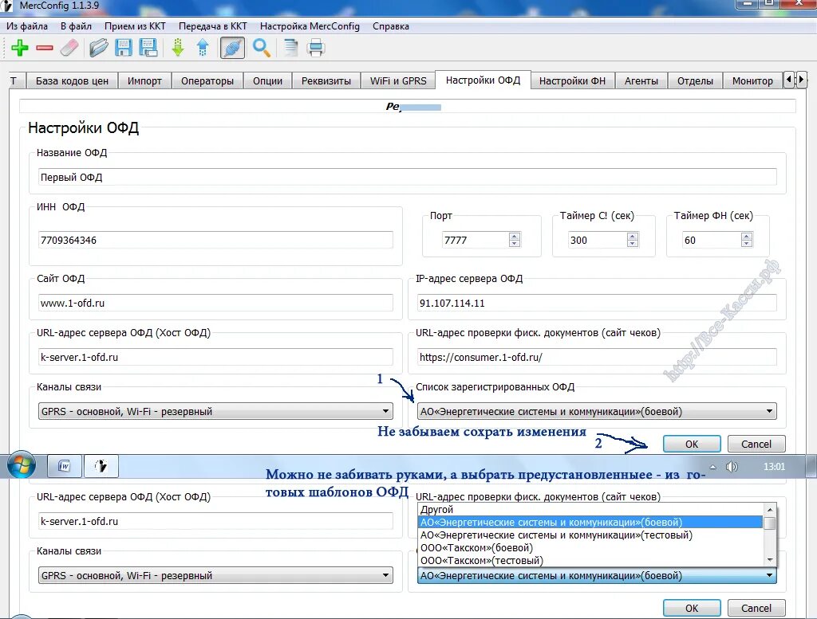Screen dimensions: 817x619
Task: Switch to the Монитор tab
Action: (752, 80)
